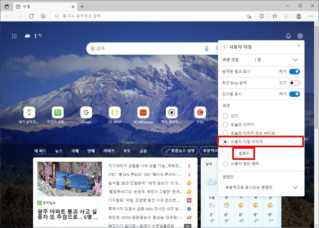This screenshot has height=228, width=319.
Task: Start voice search with microphone icon
Action: point(207,49)
